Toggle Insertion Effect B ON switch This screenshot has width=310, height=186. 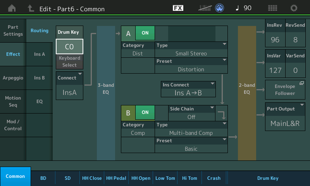point(145,112)
